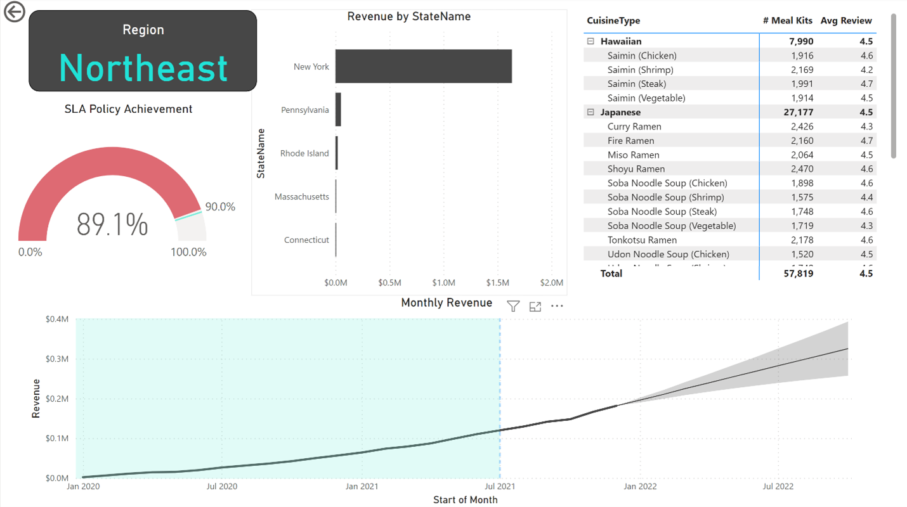Click the Tonkotsu Ramen row
Screen dimensions: 907x507
click(x=642, y=240)
